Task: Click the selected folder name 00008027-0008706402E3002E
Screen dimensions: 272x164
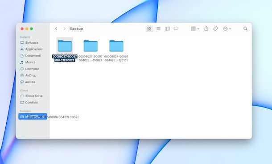Action: pos(65,58)
